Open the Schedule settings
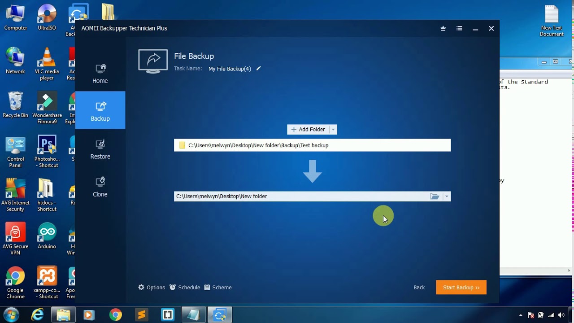 185,288
